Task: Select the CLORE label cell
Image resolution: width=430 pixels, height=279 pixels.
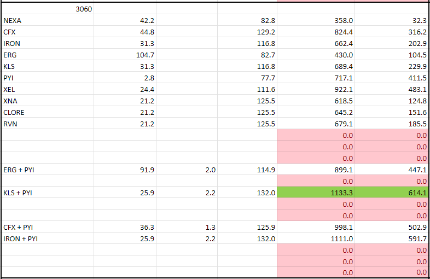Action: point(48,113)
